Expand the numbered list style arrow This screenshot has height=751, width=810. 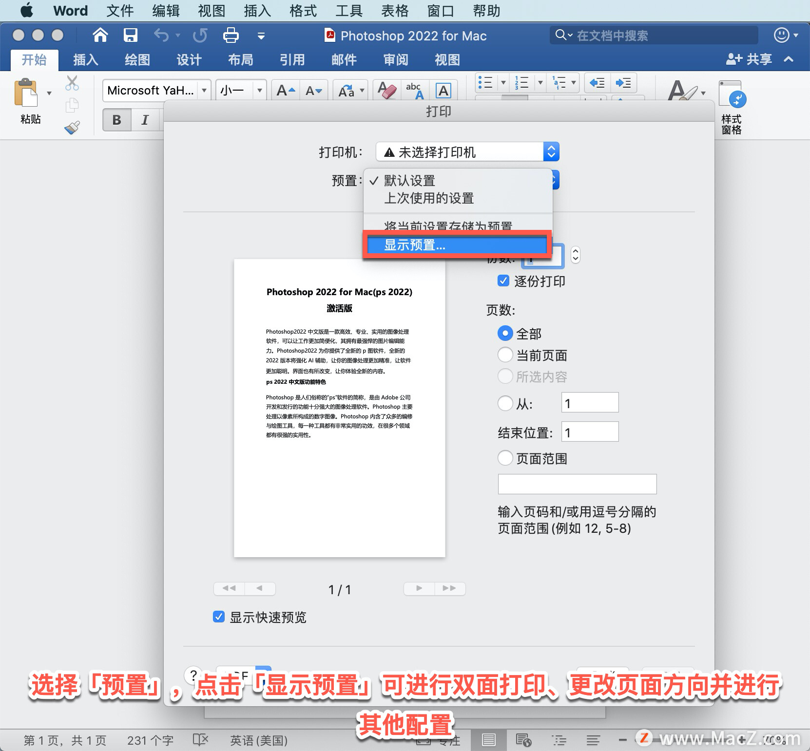[x=540, y=83]
